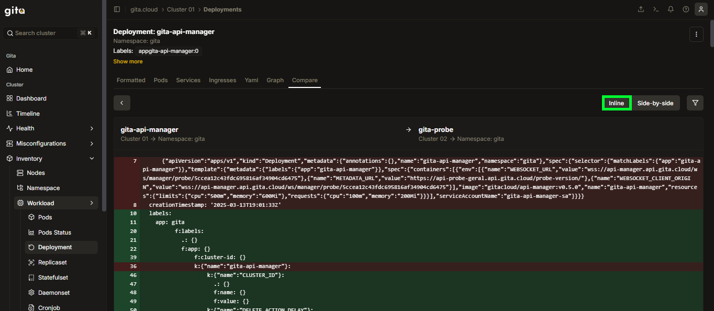Screen dimensions: 714x311
Task: Click diff line 46 CLUSTER_ID
Action: (x=408, y=275)
